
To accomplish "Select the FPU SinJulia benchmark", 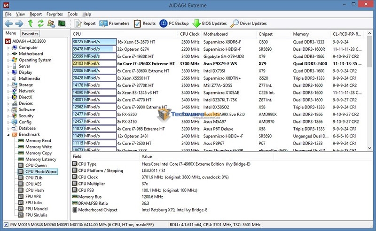I will coord(36,215).
